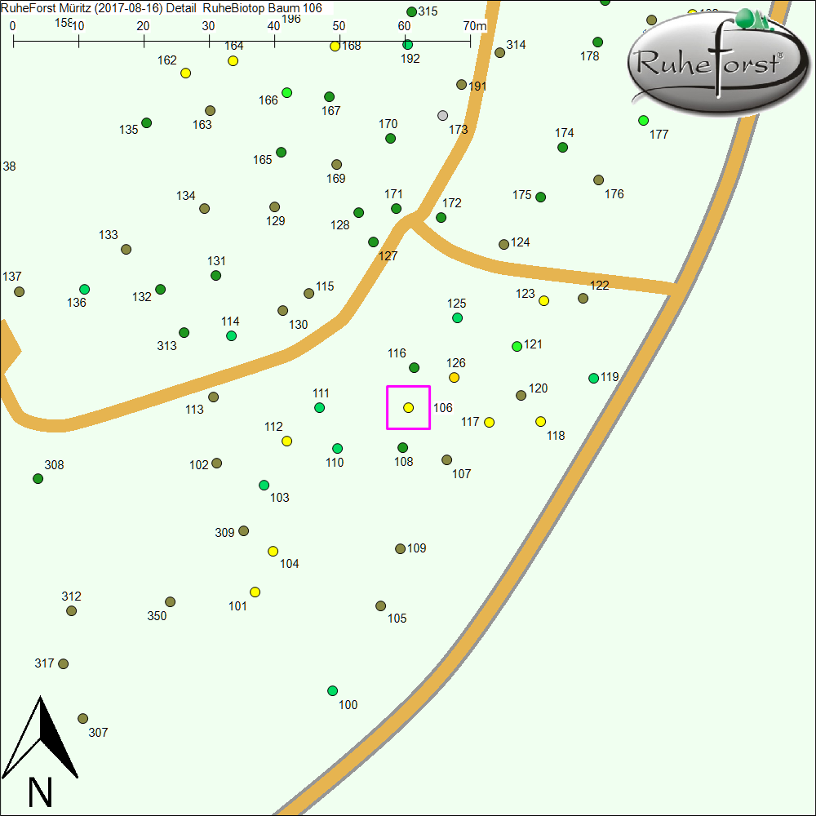Select yellow tree marker 162
This screenshot has width=816, height=816.
[x=185, y=73]
